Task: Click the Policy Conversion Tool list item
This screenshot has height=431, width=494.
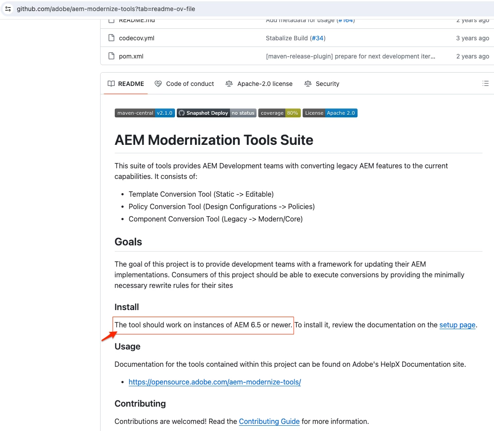Action: (222, 207)
